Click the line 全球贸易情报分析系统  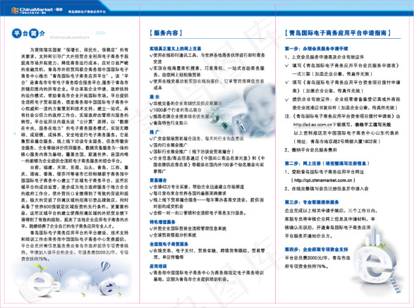[173, 235]
